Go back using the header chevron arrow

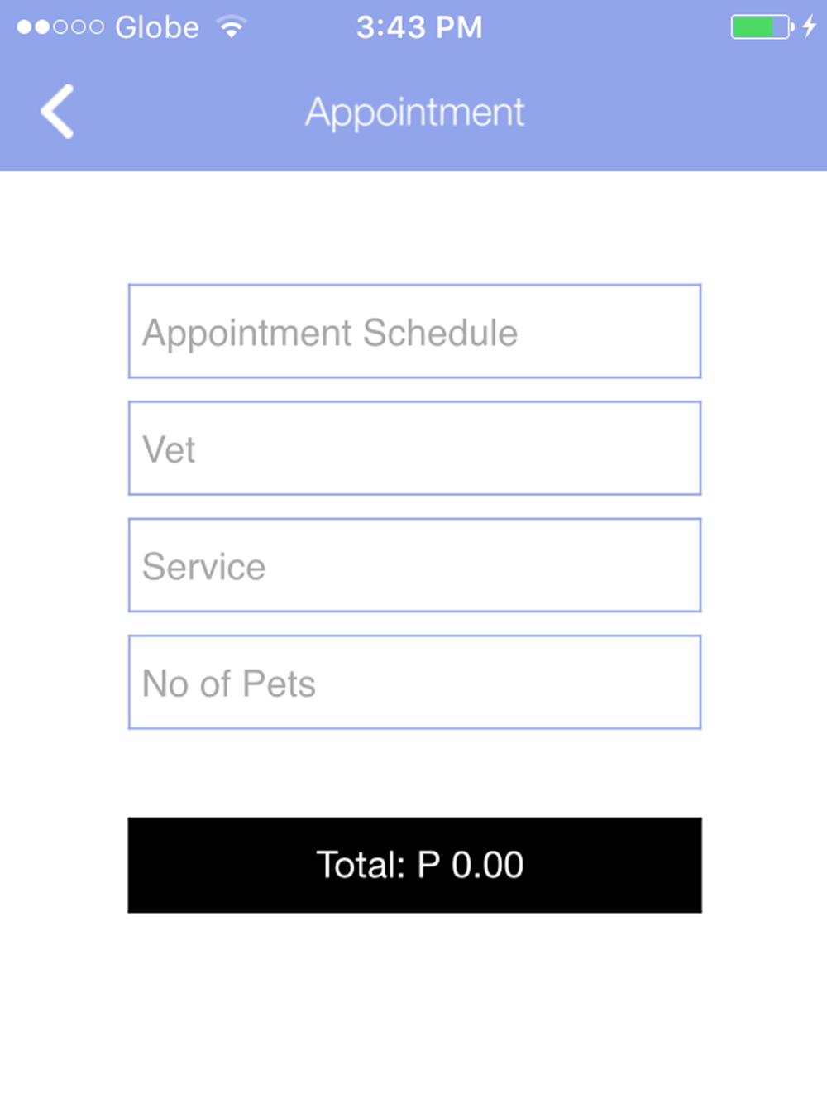tap(57, 111)
